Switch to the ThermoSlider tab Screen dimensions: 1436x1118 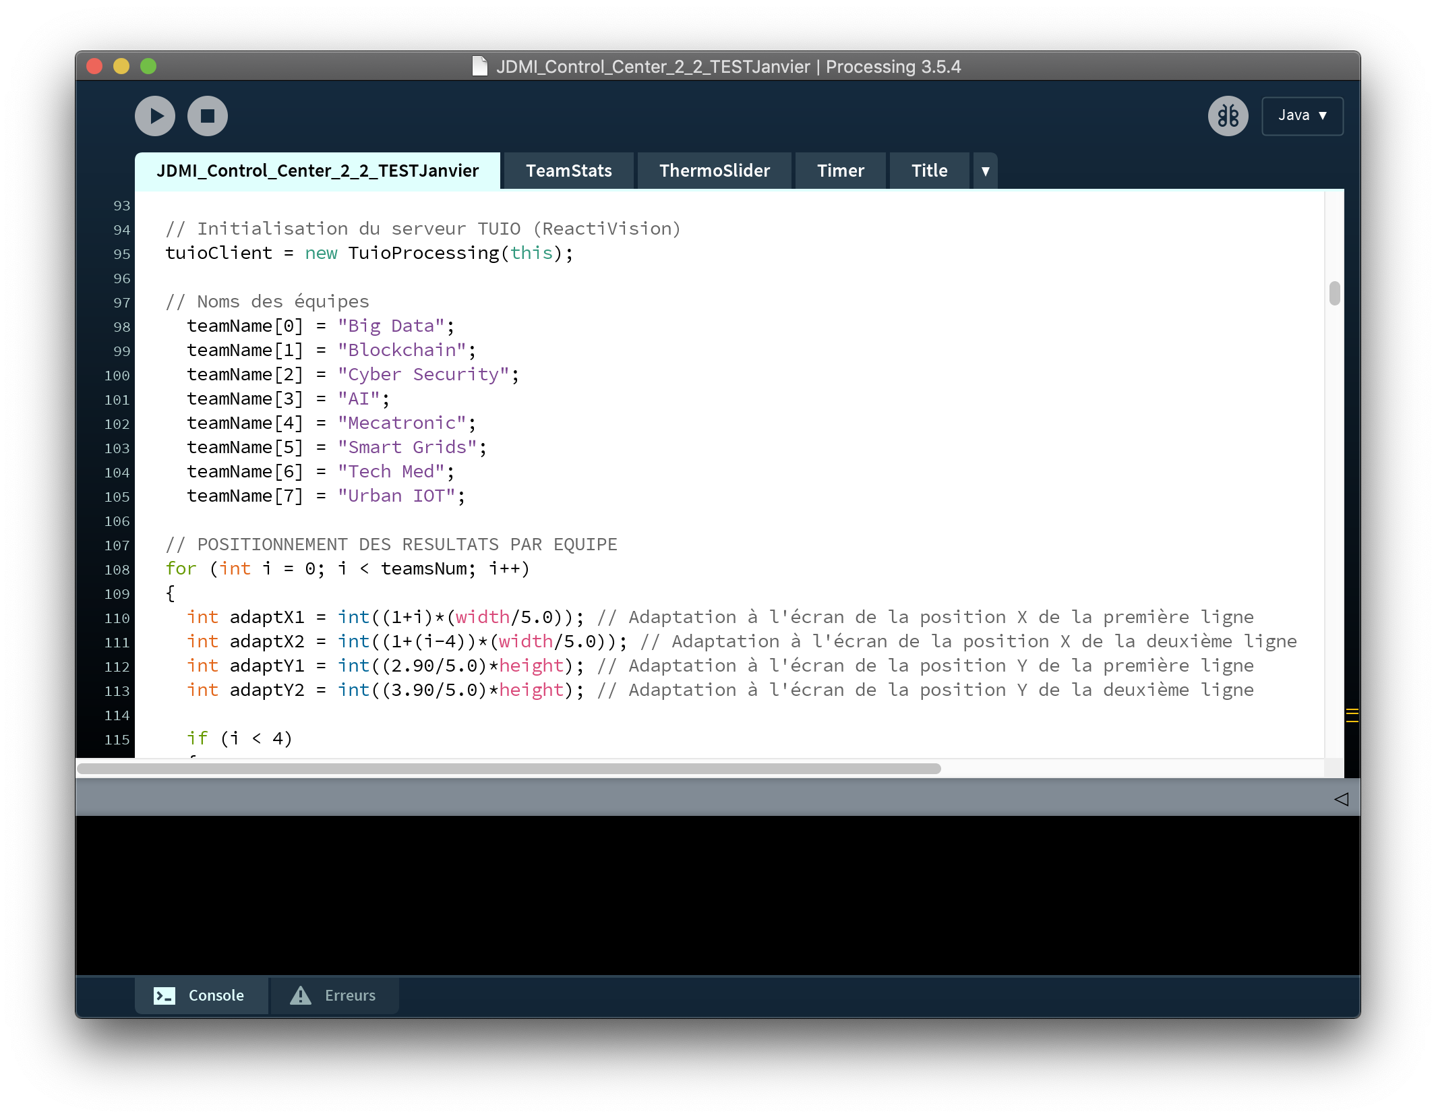pos(714,171)
